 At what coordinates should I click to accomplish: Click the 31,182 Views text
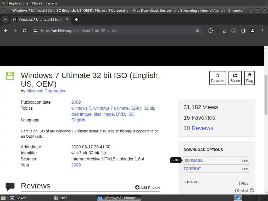201,107
